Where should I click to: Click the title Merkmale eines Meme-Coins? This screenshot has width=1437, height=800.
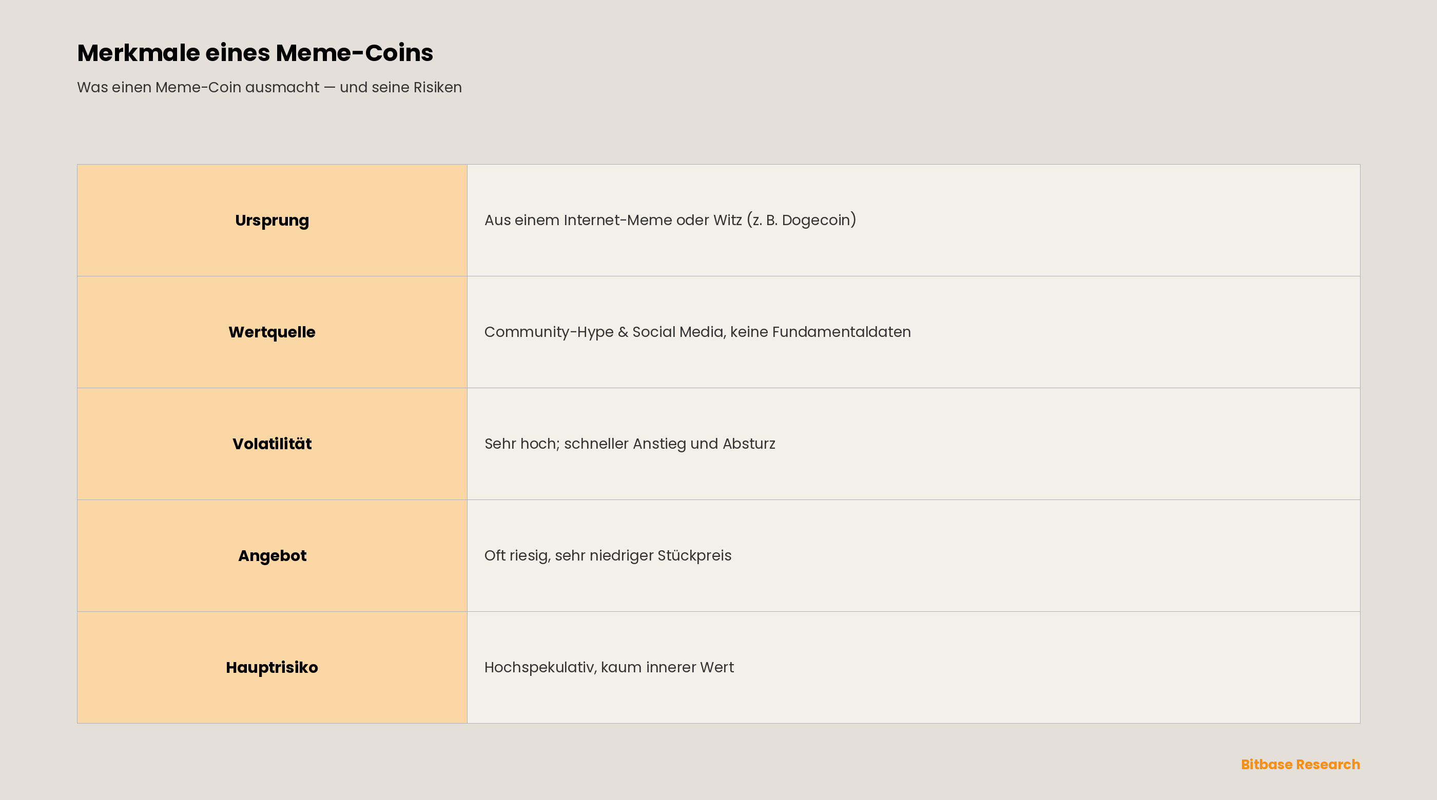coord(255,53)
